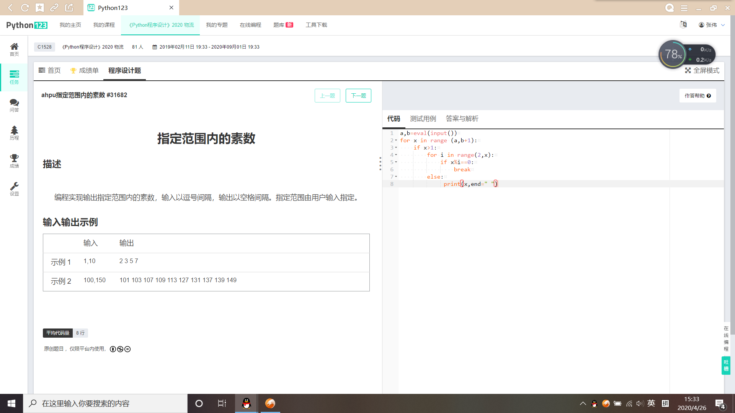Viewport: 735px width, 413px height.
Task: Collapse the code fold arrow on line 2
Action: point(396,140)
